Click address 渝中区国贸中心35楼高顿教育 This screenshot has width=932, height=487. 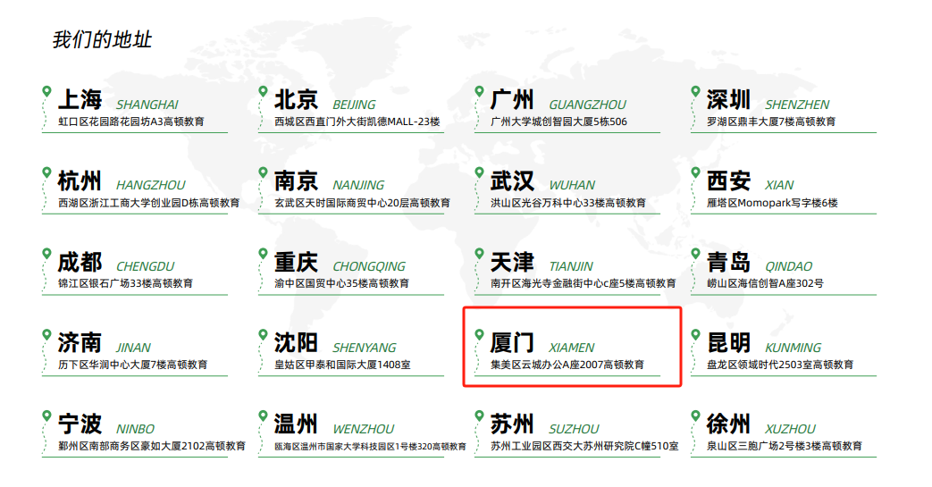341,283
